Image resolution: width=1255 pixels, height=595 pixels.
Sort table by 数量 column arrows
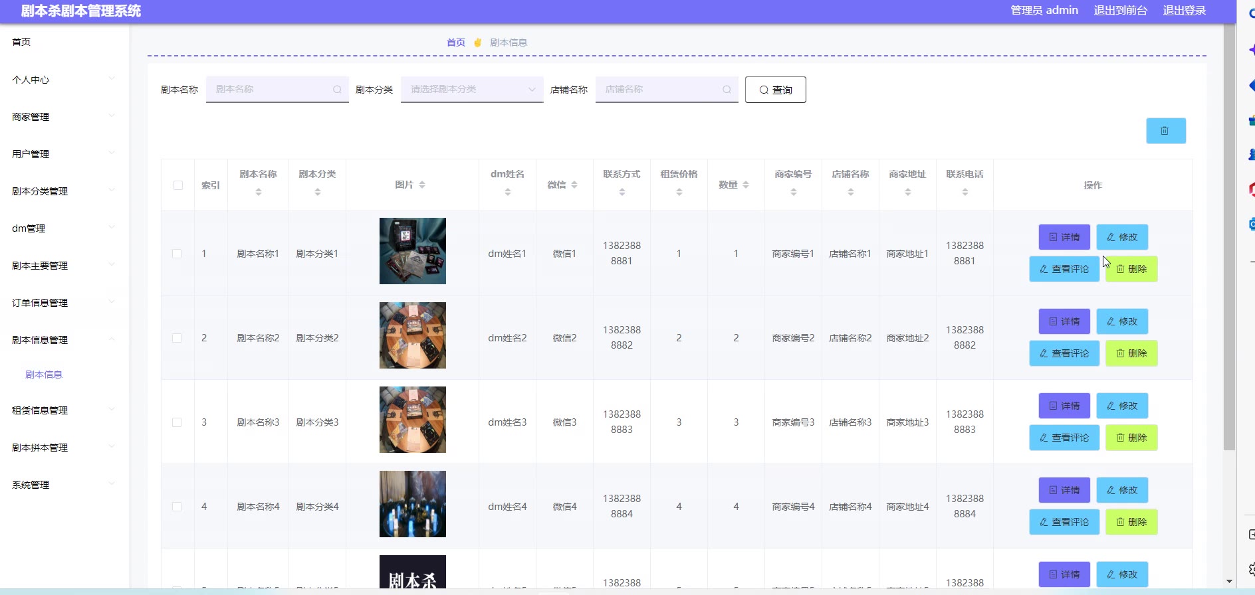pyautogui.click(x=746, y=185)
